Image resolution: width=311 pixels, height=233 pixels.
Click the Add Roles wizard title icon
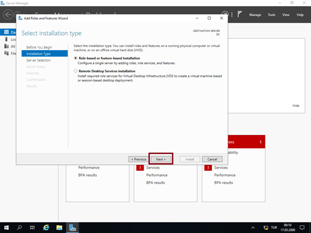point(20,18)
